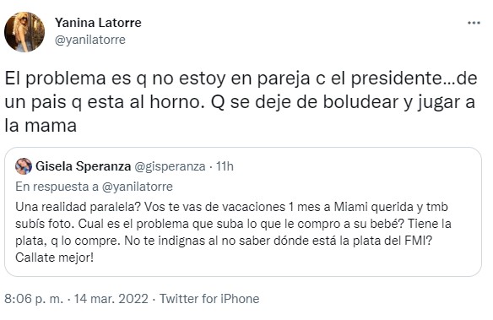Open the three-dot more options menu
This screenshot has height=320, width=493.
[x=474, y=23]
